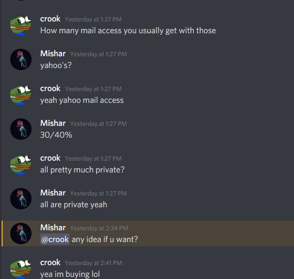Select the message 'all are private yeah'
Screen dimensions: 294x279
[x=73, y=205]
